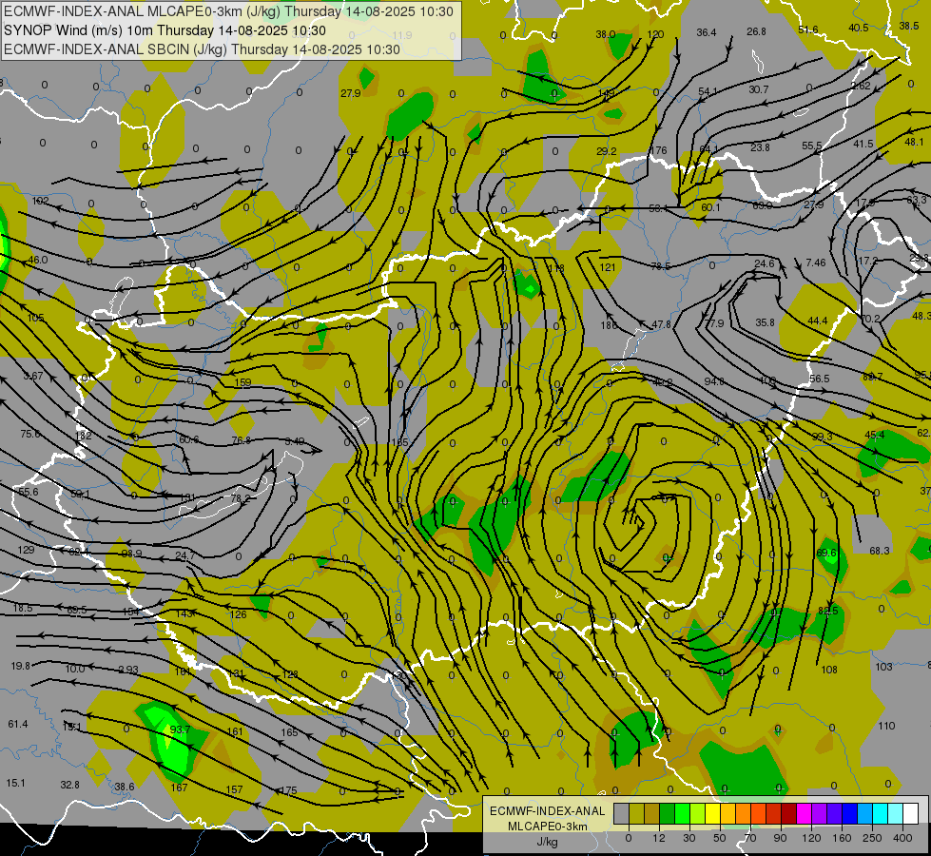Viewport: 931px width, 856px height.
Task: Click the map value 167
Action: point(179,788)
